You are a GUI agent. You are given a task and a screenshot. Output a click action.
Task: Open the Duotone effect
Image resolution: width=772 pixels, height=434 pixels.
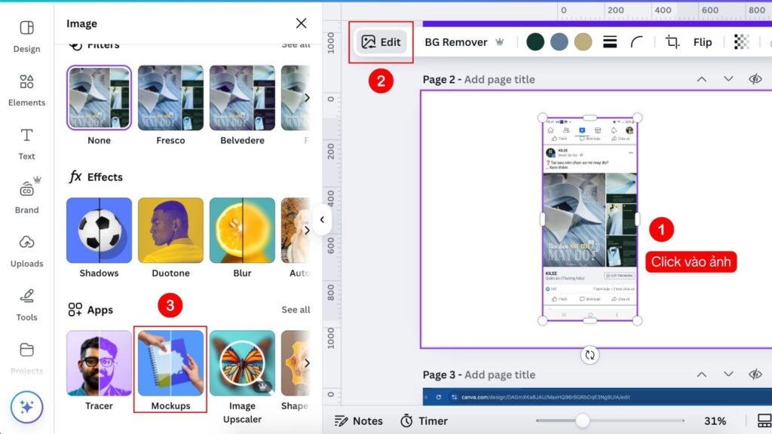pyautogui.click(x=170, y=231)
